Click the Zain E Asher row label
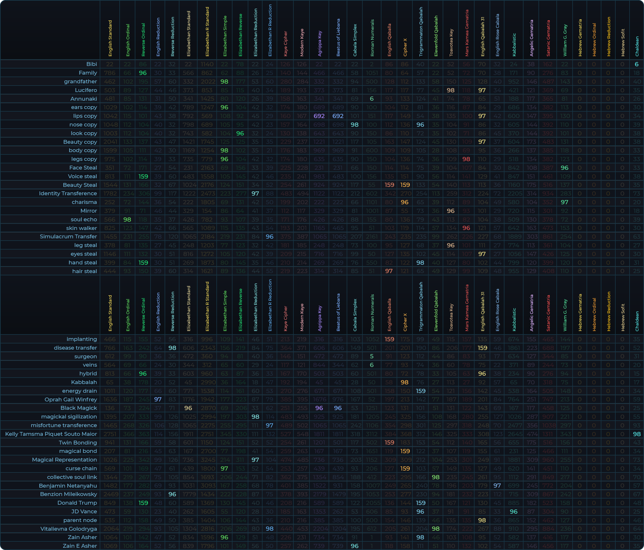Screen dimensions: 644x550 pos(79,546)
